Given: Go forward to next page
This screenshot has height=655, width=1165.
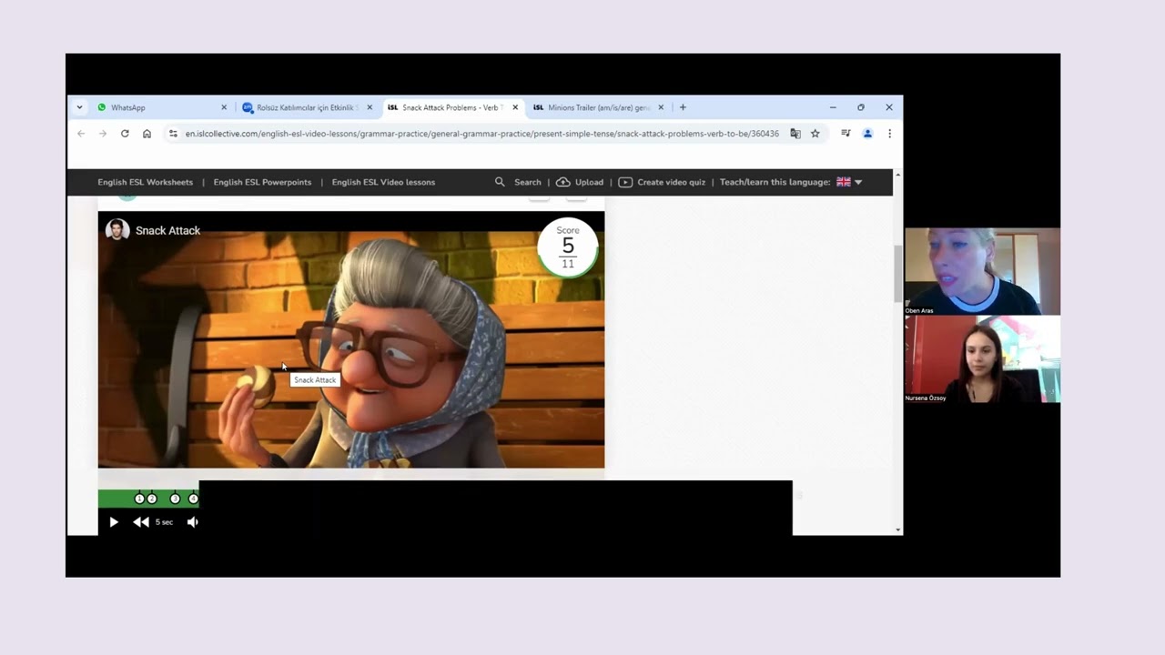Looking at the screenshot, I should [x=103, y=134].
